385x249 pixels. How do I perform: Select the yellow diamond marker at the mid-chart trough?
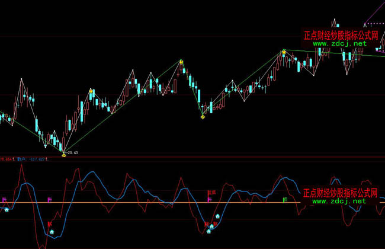pos(203,117)
